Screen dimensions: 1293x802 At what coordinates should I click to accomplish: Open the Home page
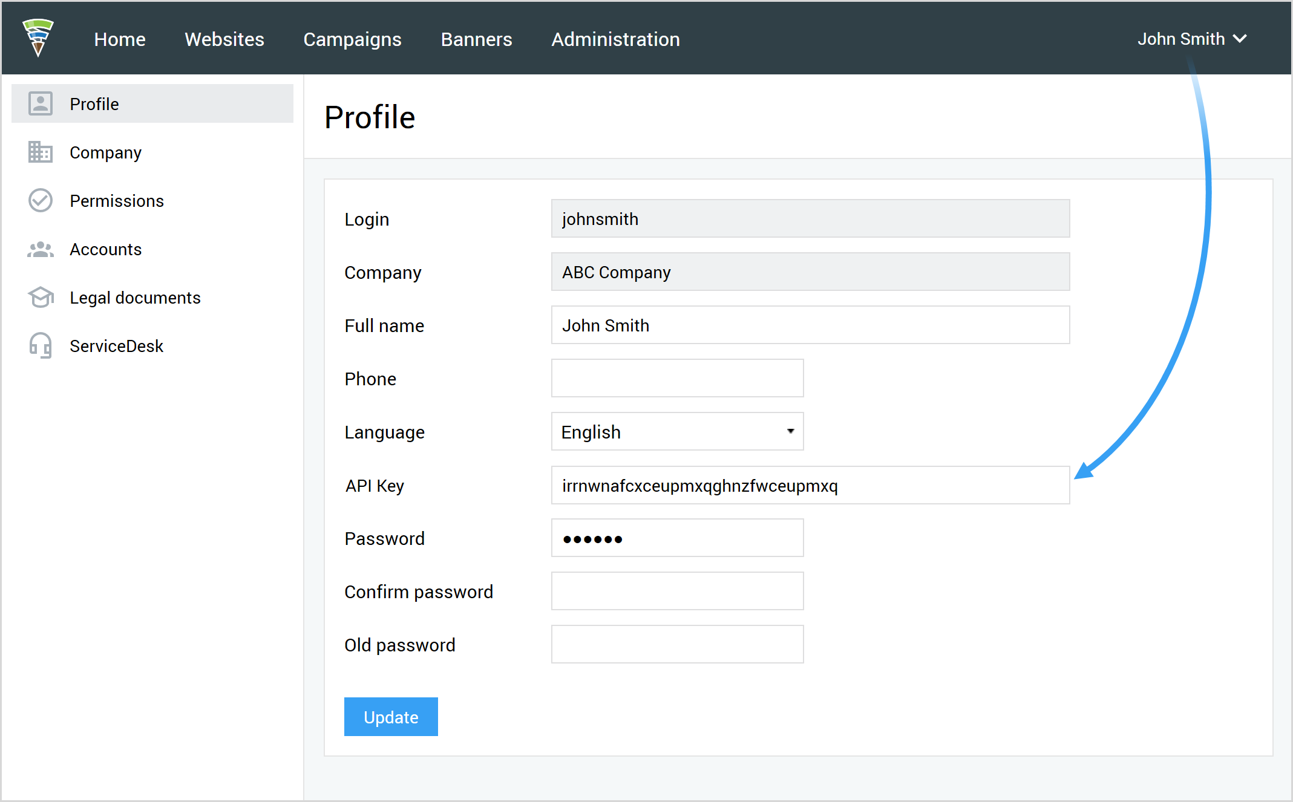click(120, 39)
